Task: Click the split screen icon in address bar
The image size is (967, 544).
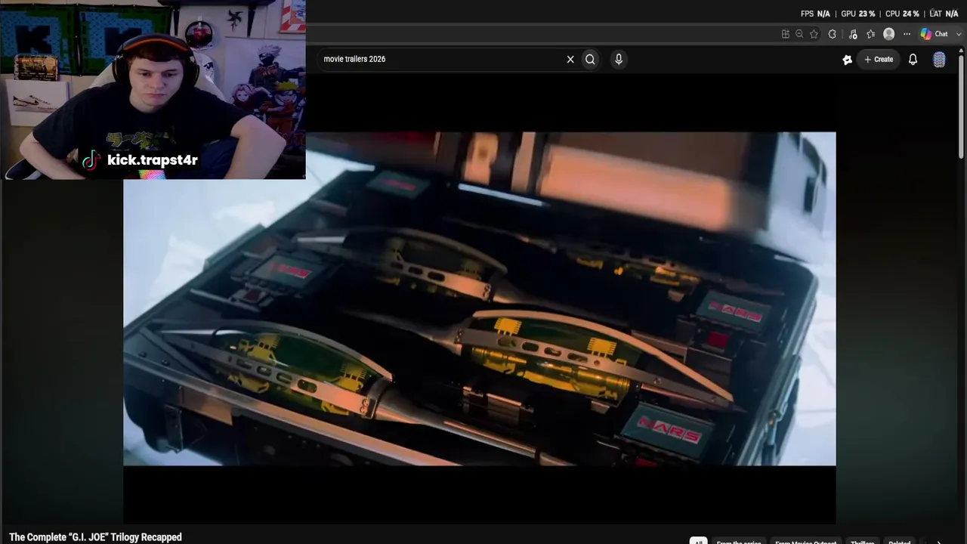Action: [786, 34]
